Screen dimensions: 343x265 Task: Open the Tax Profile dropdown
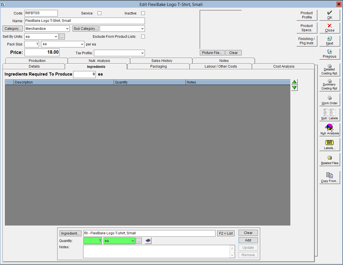tap(142, 53)
